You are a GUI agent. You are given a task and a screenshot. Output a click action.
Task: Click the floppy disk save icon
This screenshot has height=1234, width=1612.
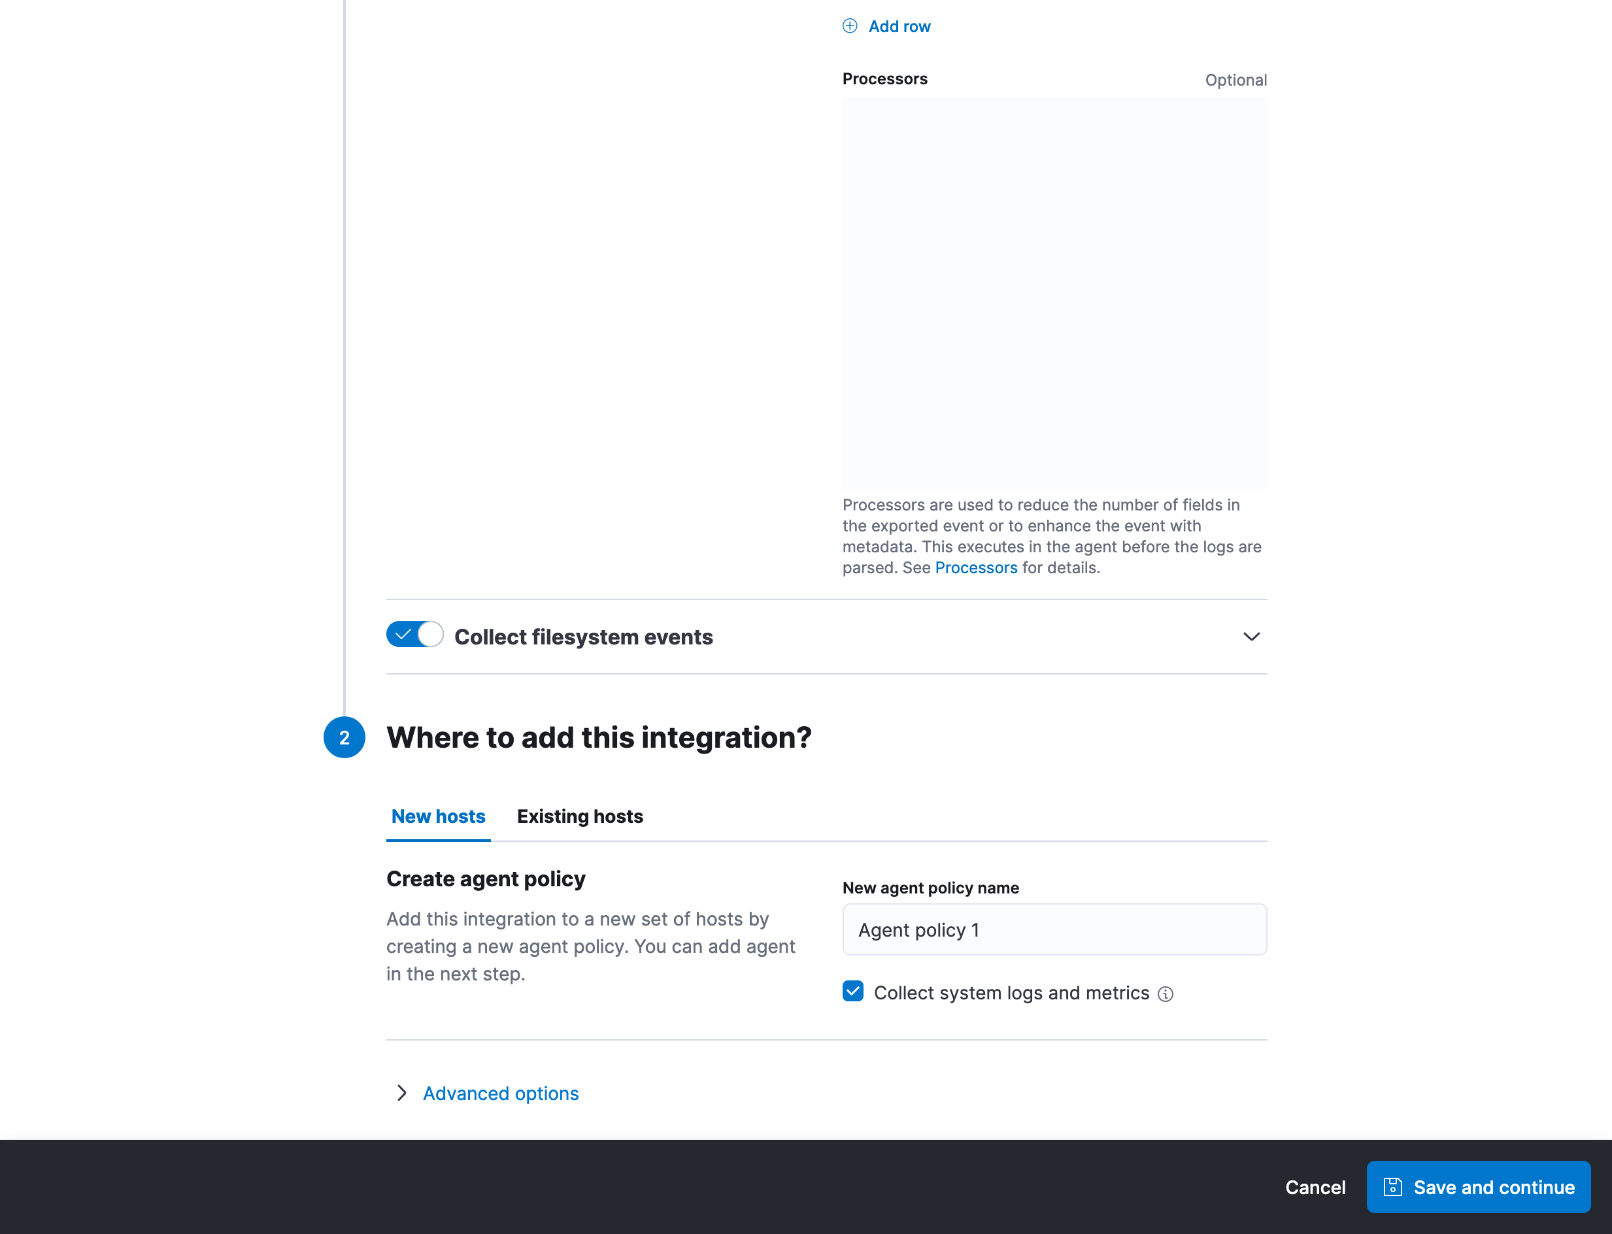pyautogui.click(x=1392, y=1187)
